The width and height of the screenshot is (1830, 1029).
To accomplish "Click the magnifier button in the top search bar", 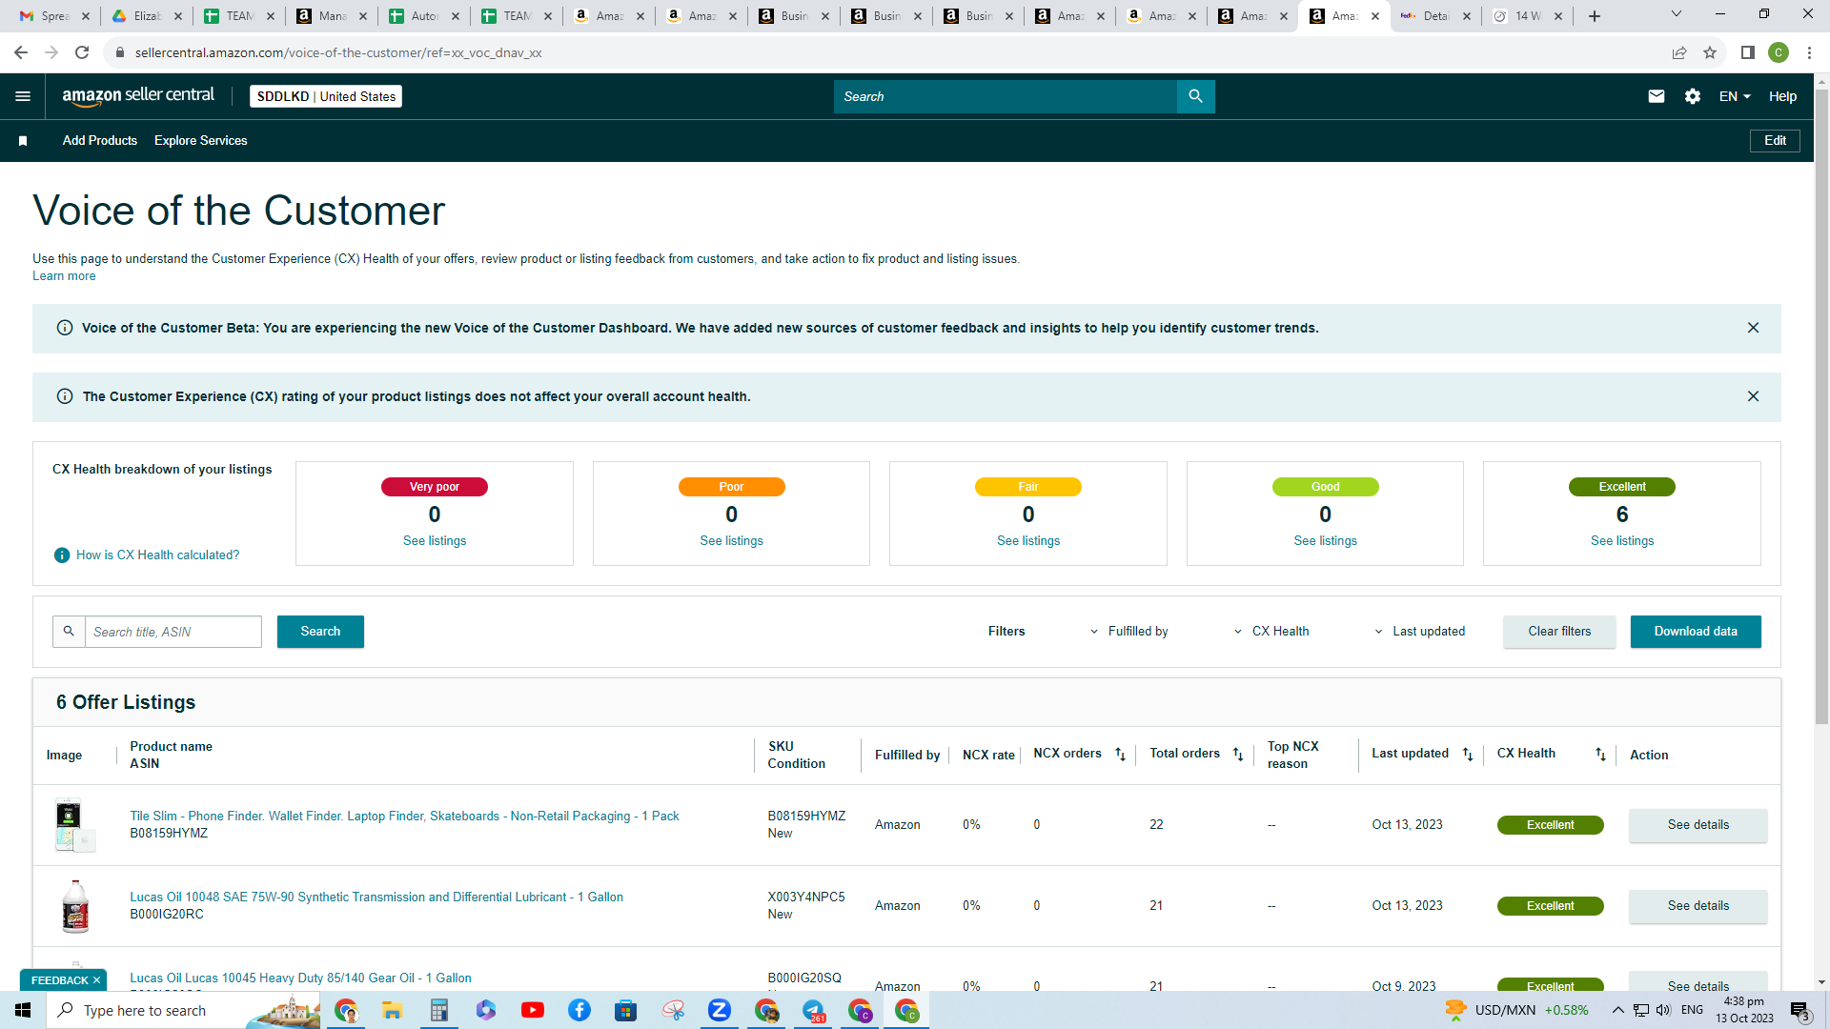I will [x=1195, y=96].
